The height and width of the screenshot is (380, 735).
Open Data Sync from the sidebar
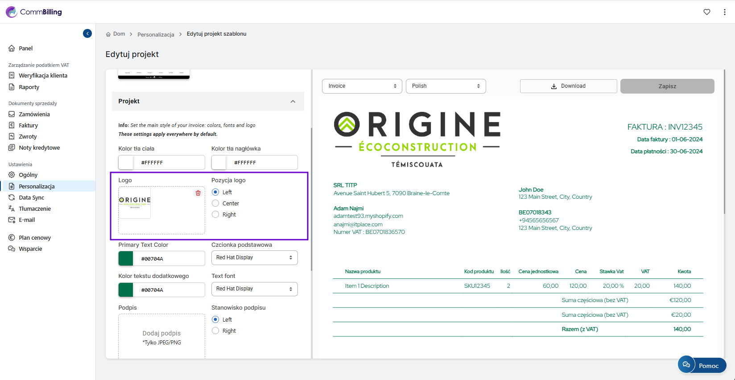(31, 197)
